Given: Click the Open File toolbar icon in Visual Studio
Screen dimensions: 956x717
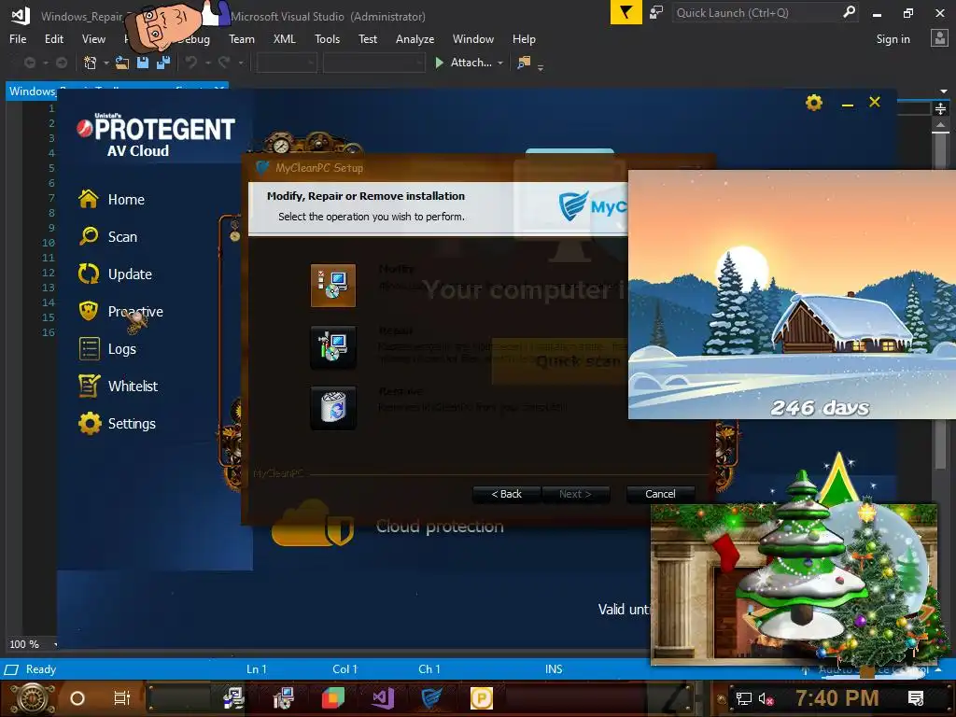Looking at the screenshot, I should pos(122,63).
